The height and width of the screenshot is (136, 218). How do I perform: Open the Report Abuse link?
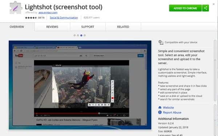click(172, 112)
